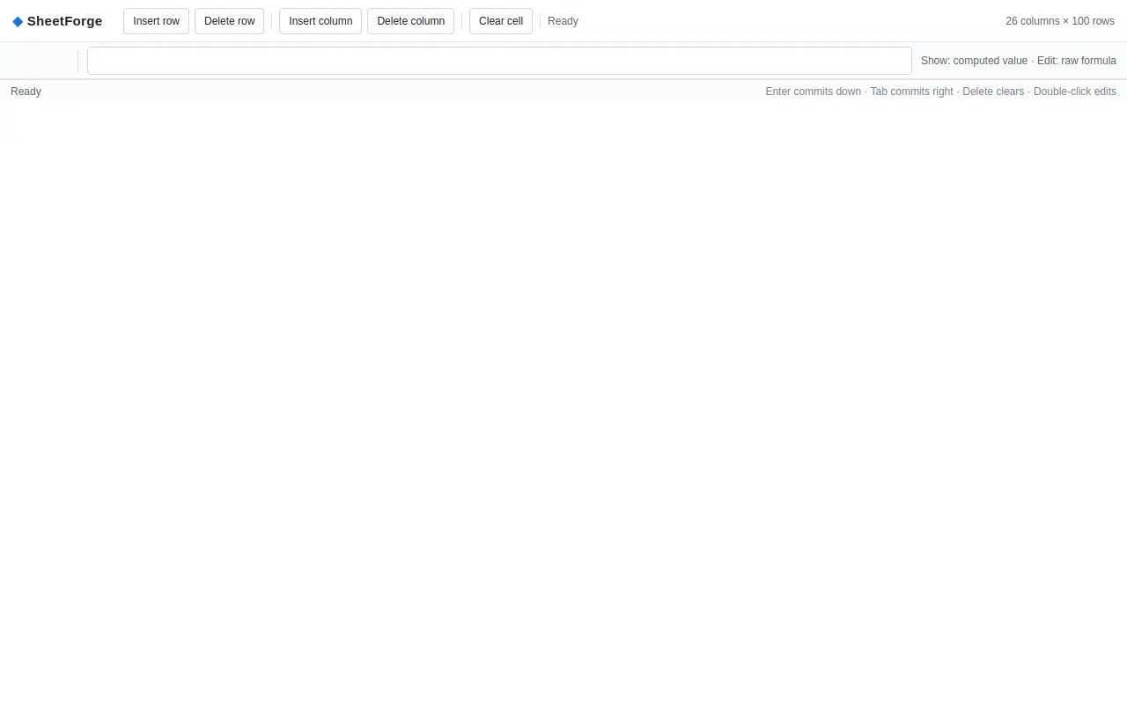Select the Insert column button
1127x704 pixels.
click(x=320, y=21)
